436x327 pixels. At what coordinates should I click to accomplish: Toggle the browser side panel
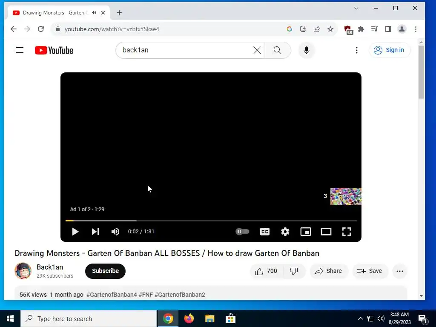[x=388, y=29]
